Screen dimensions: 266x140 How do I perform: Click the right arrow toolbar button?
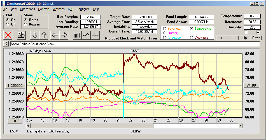tap(64, 35)
